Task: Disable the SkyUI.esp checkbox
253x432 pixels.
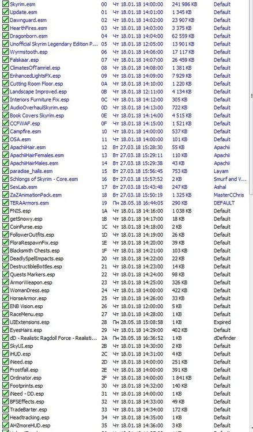Action: click(5, 346)
